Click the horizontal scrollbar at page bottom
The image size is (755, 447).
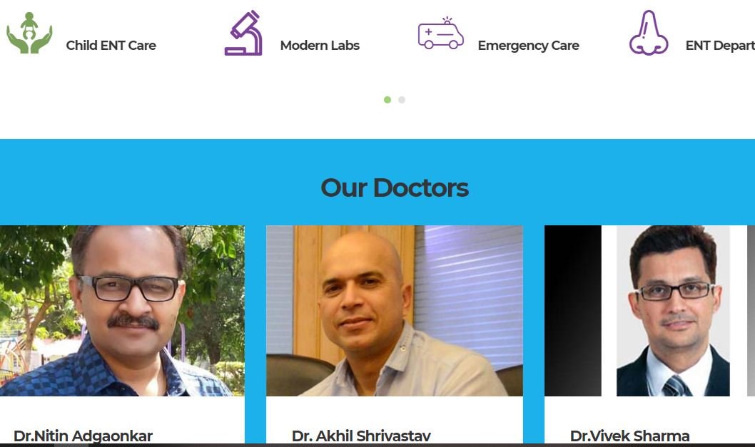[x=377, y=445]
